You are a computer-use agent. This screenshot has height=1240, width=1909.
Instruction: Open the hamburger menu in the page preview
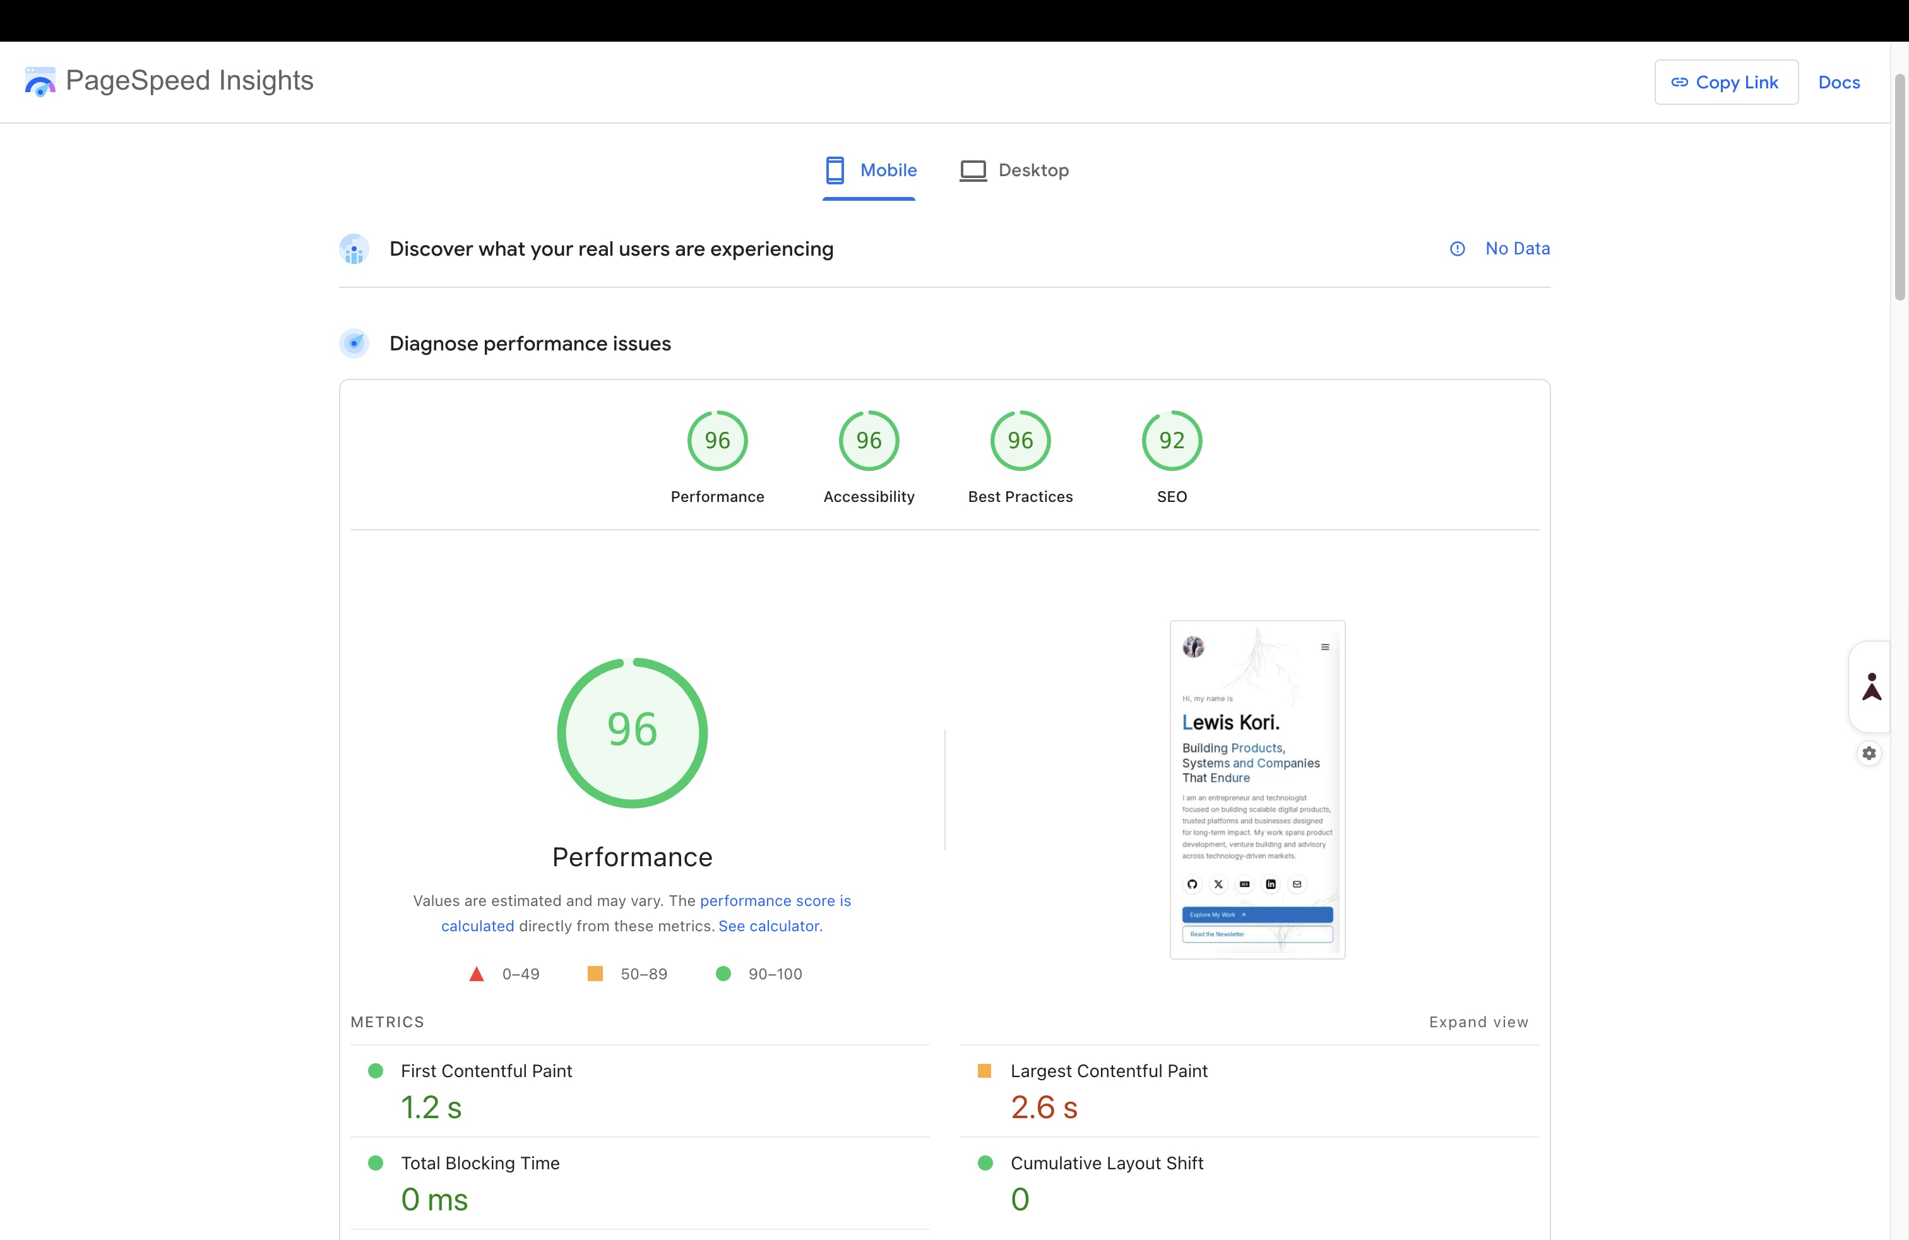1325,647
